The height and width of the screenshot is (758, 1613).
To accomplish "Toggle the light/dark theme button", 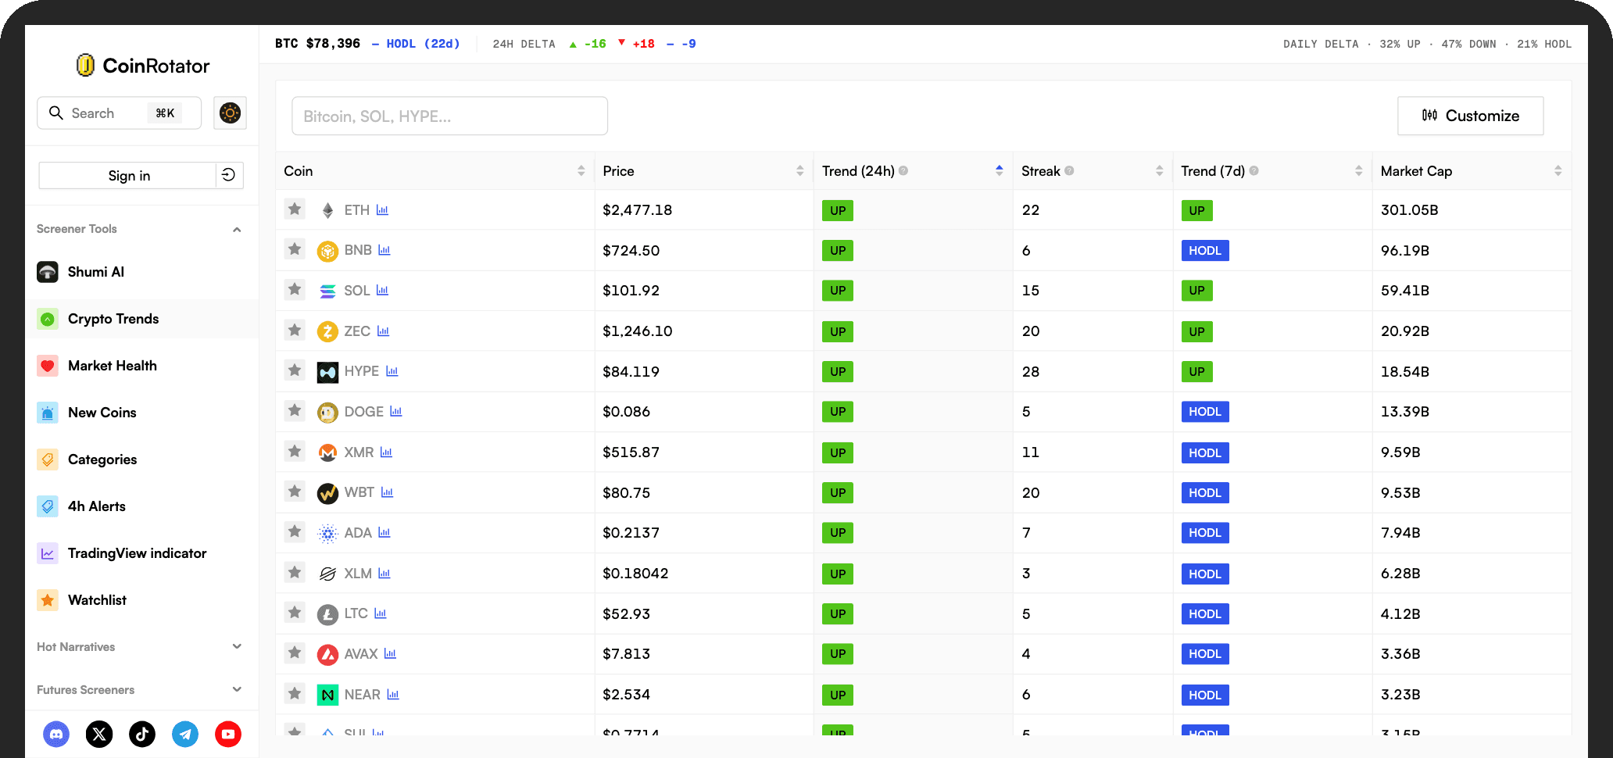I will 230,113.
